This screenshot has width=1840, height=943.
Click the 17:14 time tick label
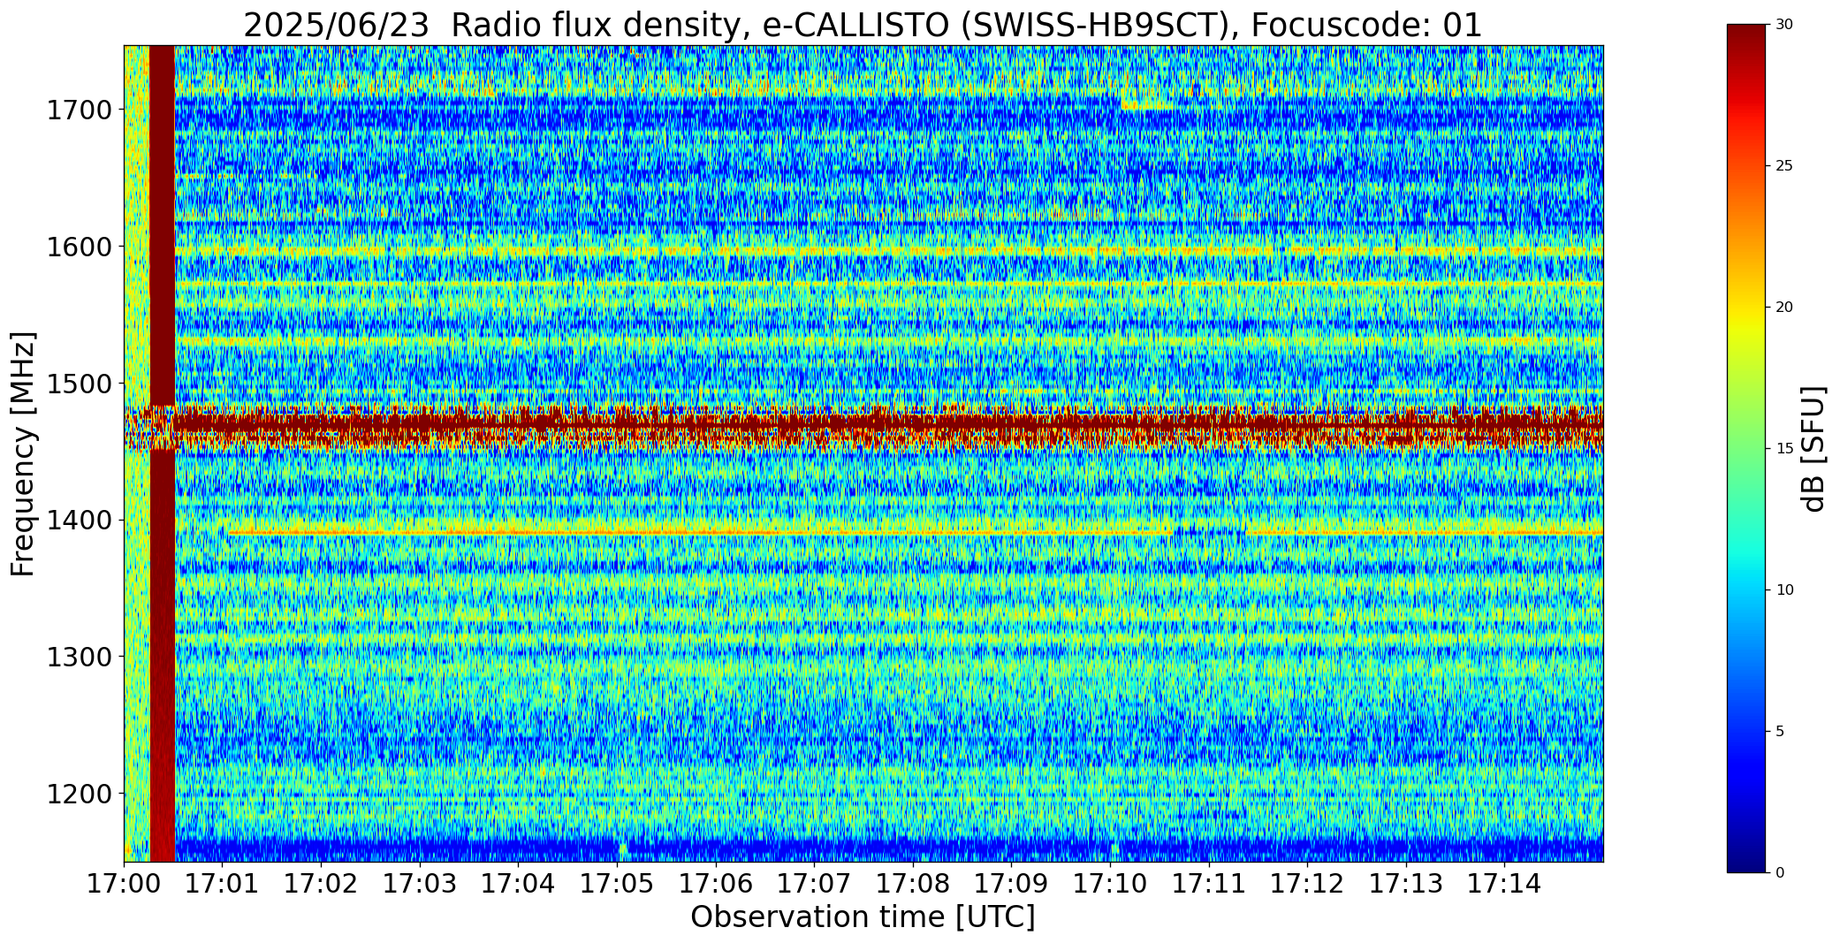[1505, 884]
